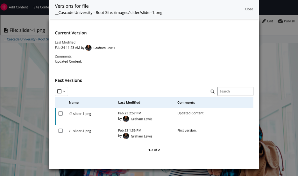Viewport: 298px width, 176px height.
Task: Sort by Last Modified column header
Action: 129,102
